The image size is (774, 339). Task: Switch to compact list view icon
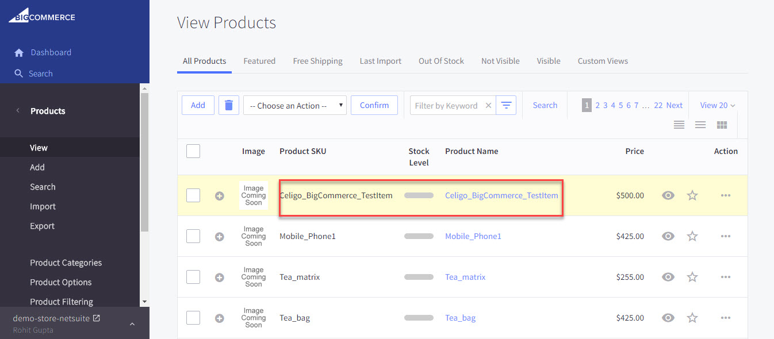[x=700, y=125]
